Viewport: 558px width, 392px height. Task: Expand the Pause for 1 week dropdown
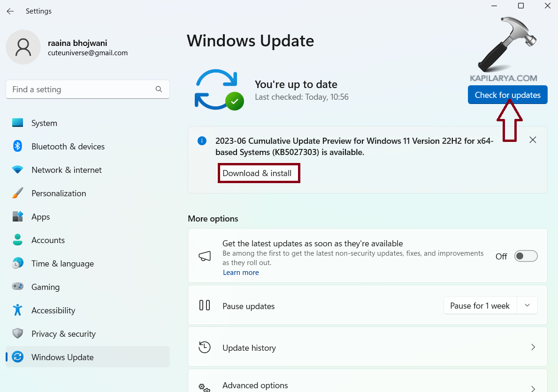click(527, 306)
